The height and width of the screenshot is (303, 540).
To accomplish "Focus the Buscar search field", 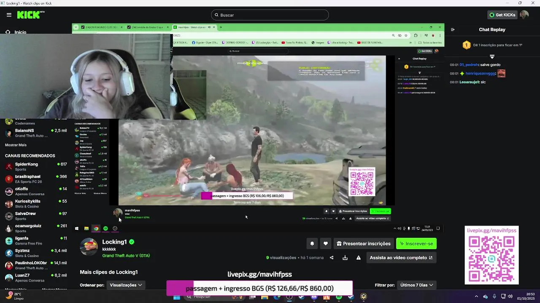I will (270, 15).
